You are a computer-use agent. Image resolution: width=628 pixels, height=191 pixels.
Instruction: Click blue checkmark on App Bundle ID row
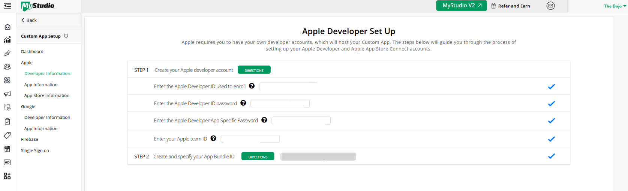(551, 156)
